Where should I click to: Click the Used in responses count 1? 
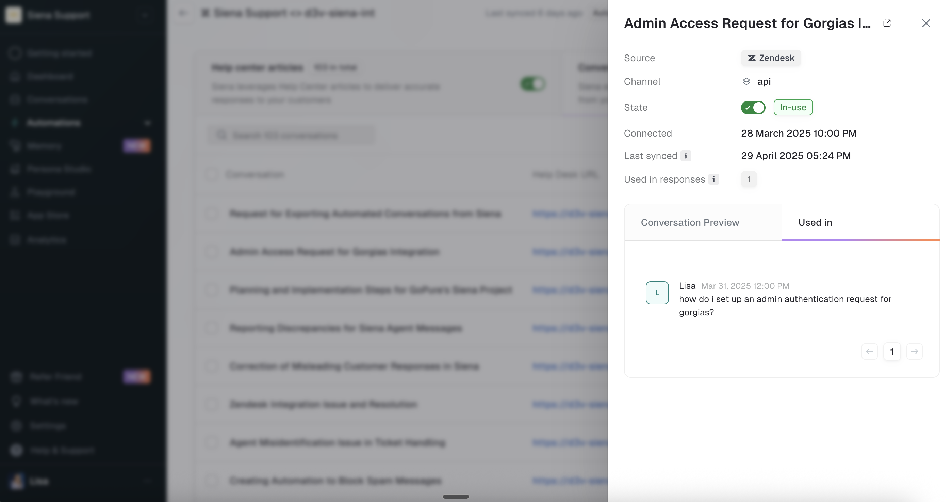click(x=749, y=179)
